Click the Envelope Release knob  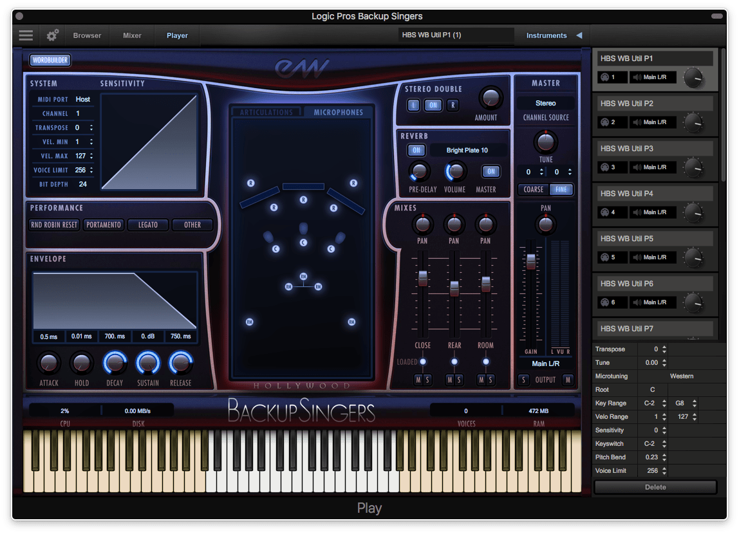coord(180,363)
